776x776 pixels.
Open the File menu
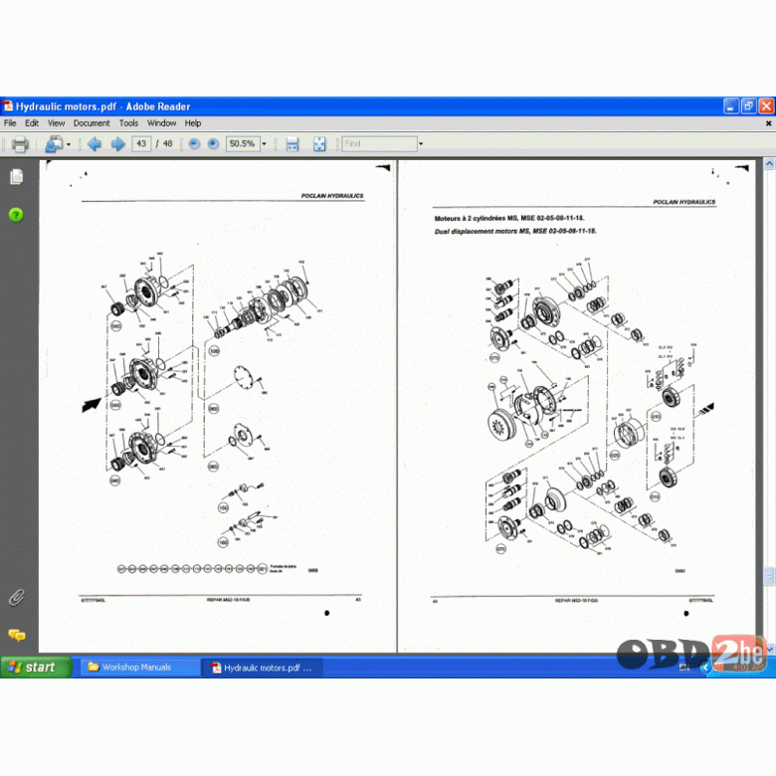10,123
